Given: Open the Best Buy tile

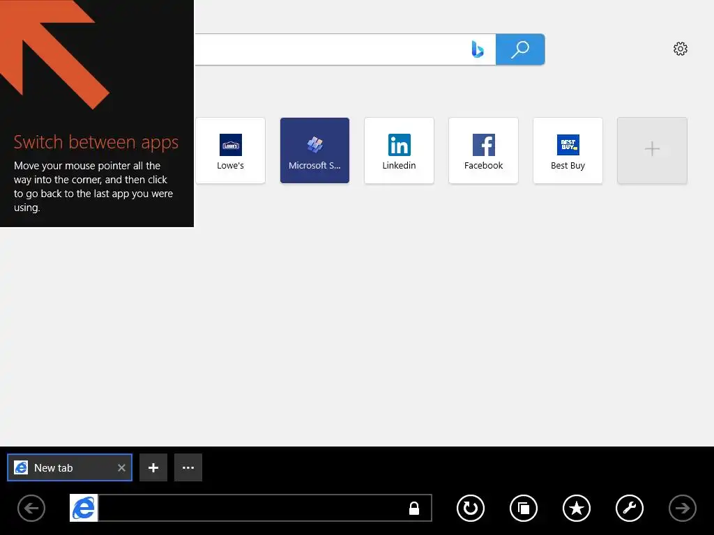Looking at the screenshot, I should pyautogui.click(x=568, y=150).
